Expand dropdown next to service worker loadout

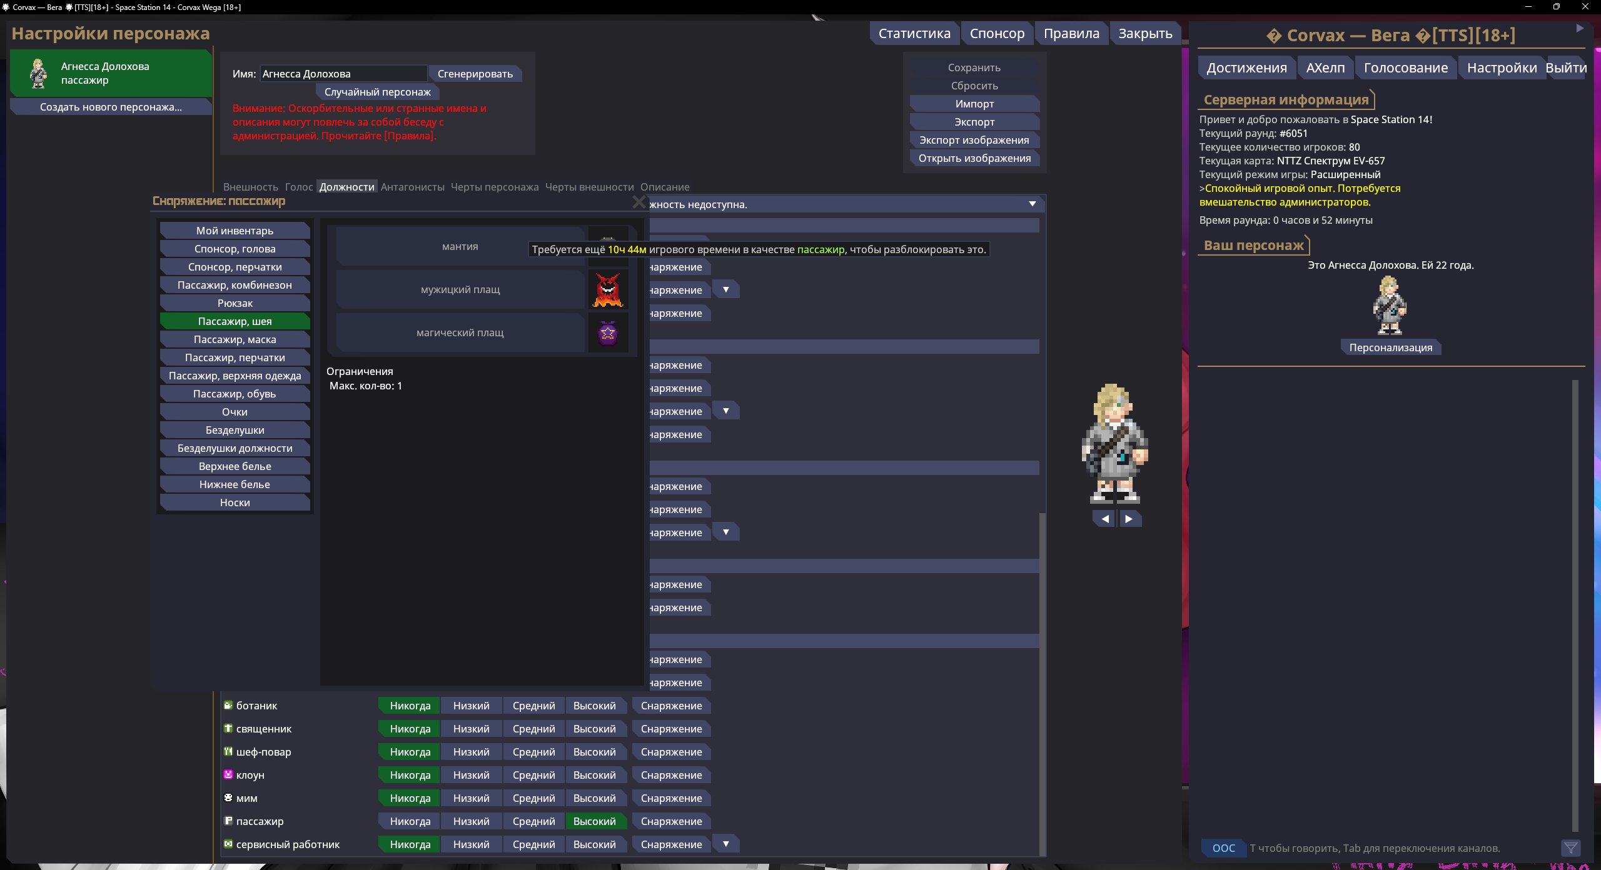pyautogui.click(x=726, y=844)
